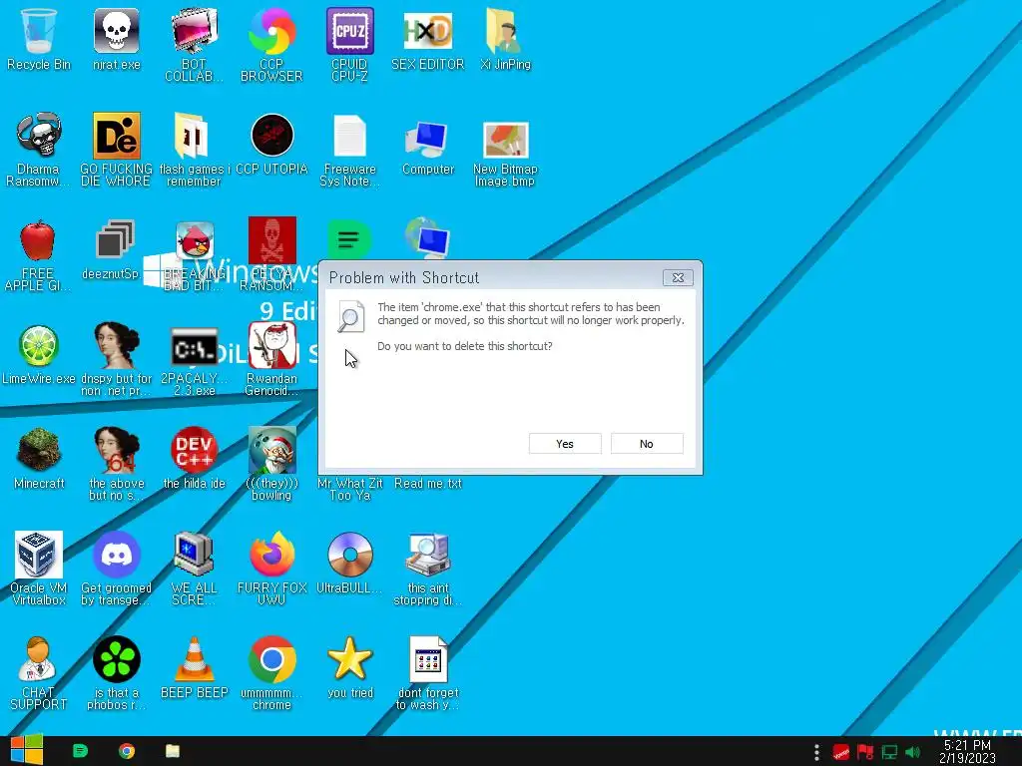Viewport: 1022px width, 766px height.
Task: Click the red tray icon
Action: point(840,752)
